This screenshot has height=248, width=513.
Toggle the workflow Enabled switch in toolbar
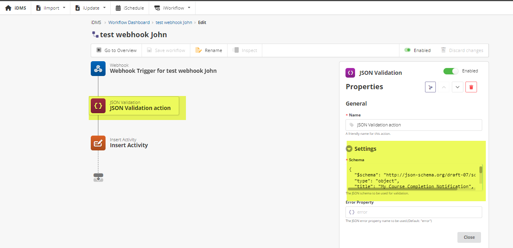(x=407, y=50)
